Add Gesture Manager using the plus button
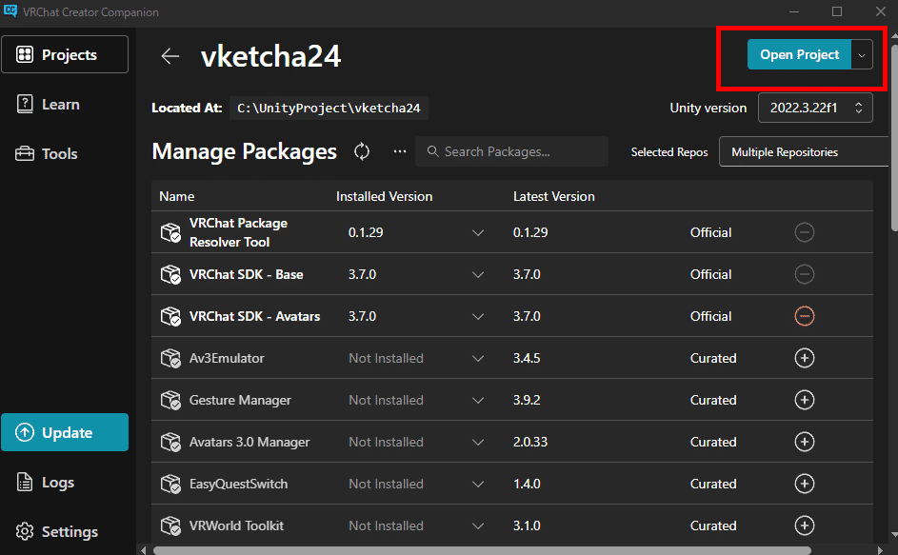This screenshot has width=898, height=555. click(805, 400)
